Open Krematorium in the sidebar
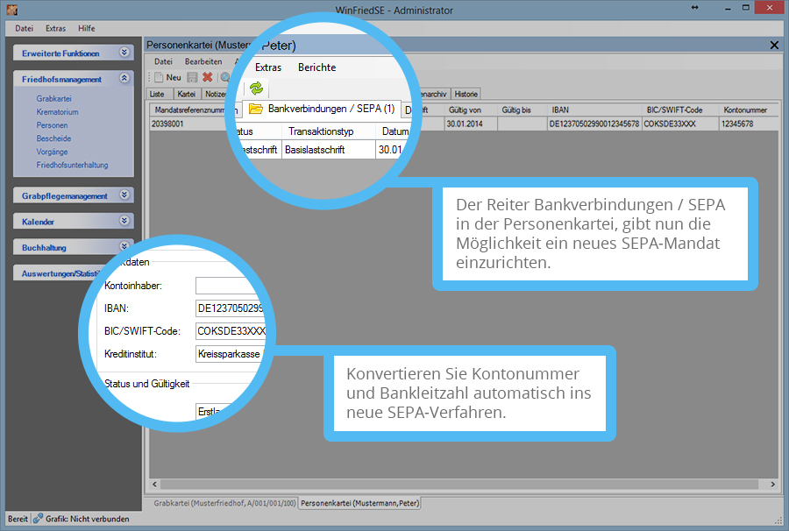This screenshot has height=531, width=789. pyautogui.click(x=57, y=112)
